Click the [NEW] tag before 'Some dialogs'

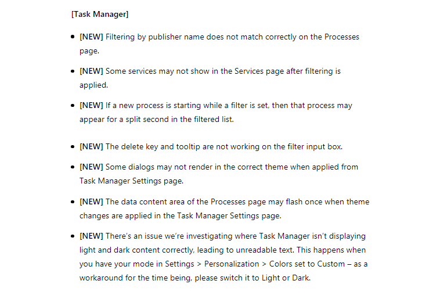(91, 167)
